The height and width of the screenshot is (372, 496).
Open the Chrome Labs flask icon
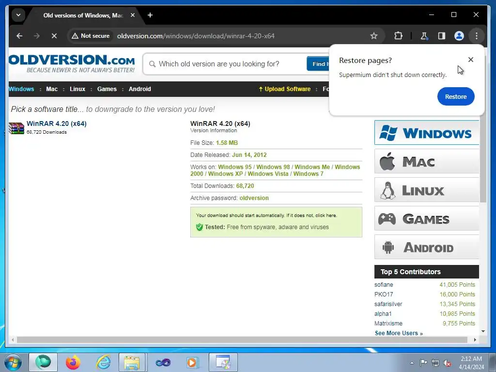pyautogui.click(x=424, y=36)
